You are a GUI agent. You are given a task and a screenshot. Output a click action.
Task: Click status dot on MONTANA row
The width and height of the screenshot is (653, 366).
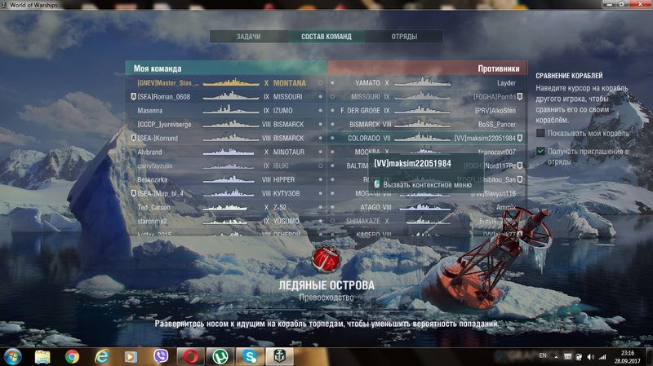(320, 83)
